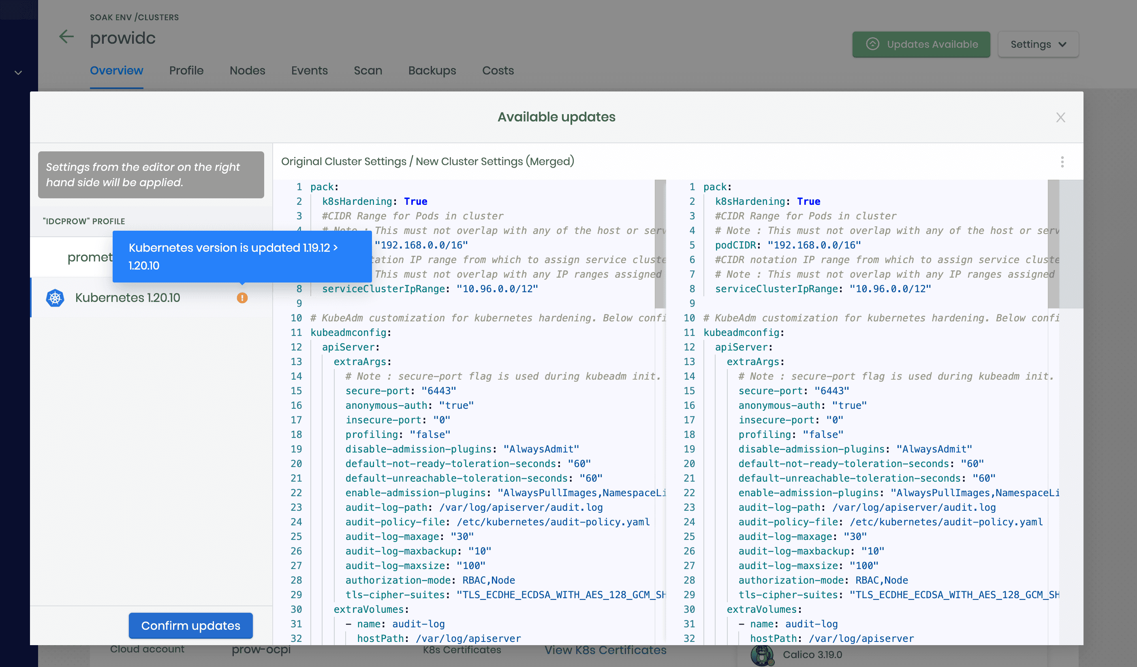
Task: Open the Nodes tab
Action: pyautogui.click(x=247, y=71)
